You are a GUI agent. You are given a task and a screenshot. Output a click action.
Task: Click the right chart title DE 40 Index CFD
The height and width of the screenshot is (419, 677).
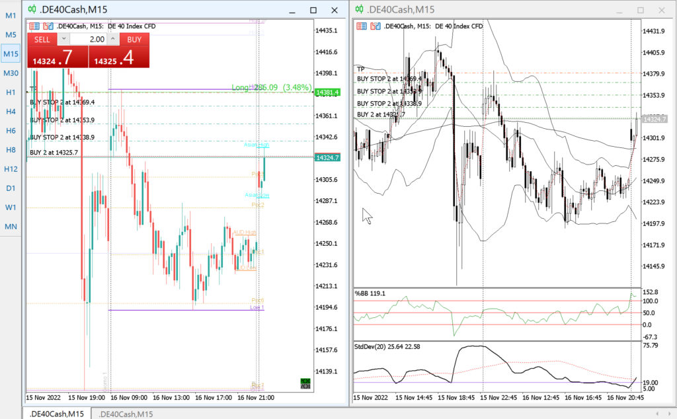[459, 26]
